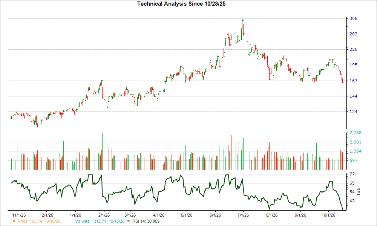Click the 2,091 volume axis label
Image resolution: width=377 pixels, height=226 pixels.
click(x=356, y=142)
